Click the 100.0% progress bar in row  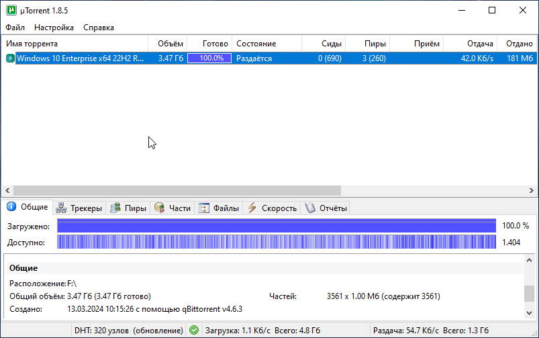209,58
